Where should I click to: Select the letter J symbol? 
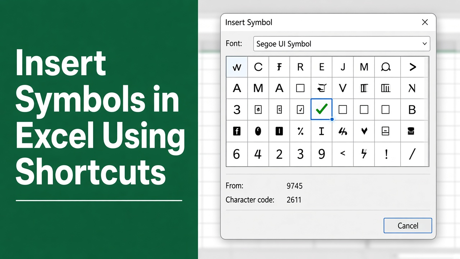click(343, 67)
